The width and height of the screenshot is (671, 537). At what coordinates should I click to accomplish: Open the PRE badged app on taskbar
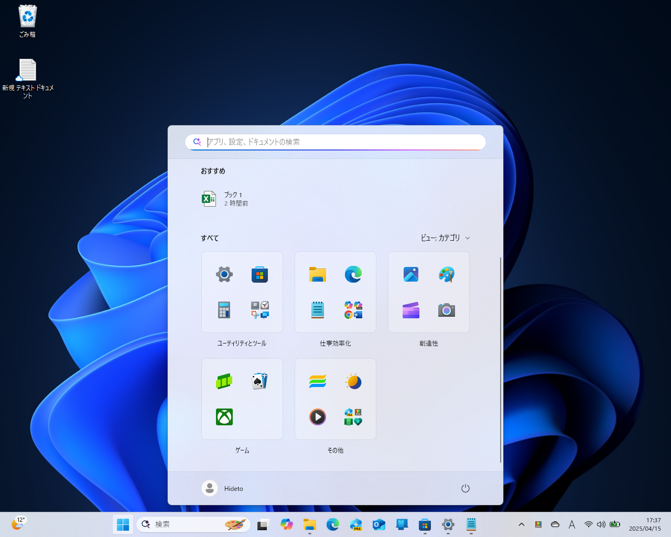point(356,524)
